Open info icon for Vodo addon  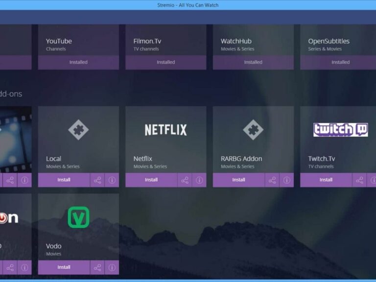tap(112, 267)
